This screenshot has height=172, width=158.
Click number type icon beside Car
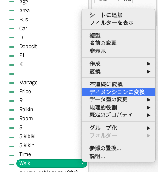click(x=11, y=29)
